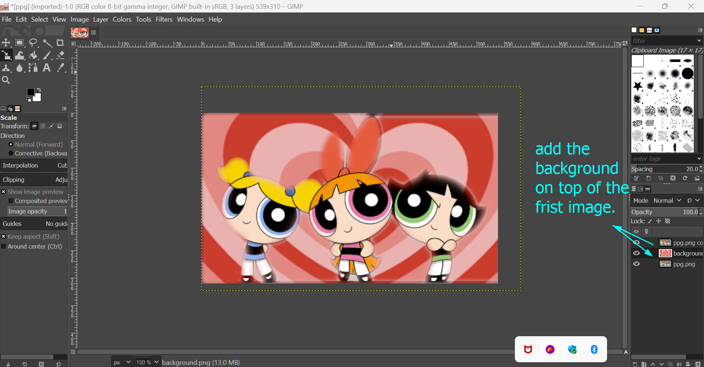The height and width of the screenshot is (367, 704).
Task: Delete the selected layer
Action: [698, 364]
